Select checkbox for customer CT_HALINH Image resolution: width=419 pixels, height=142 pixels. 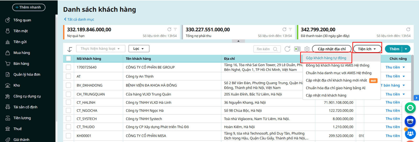[69, 103]
